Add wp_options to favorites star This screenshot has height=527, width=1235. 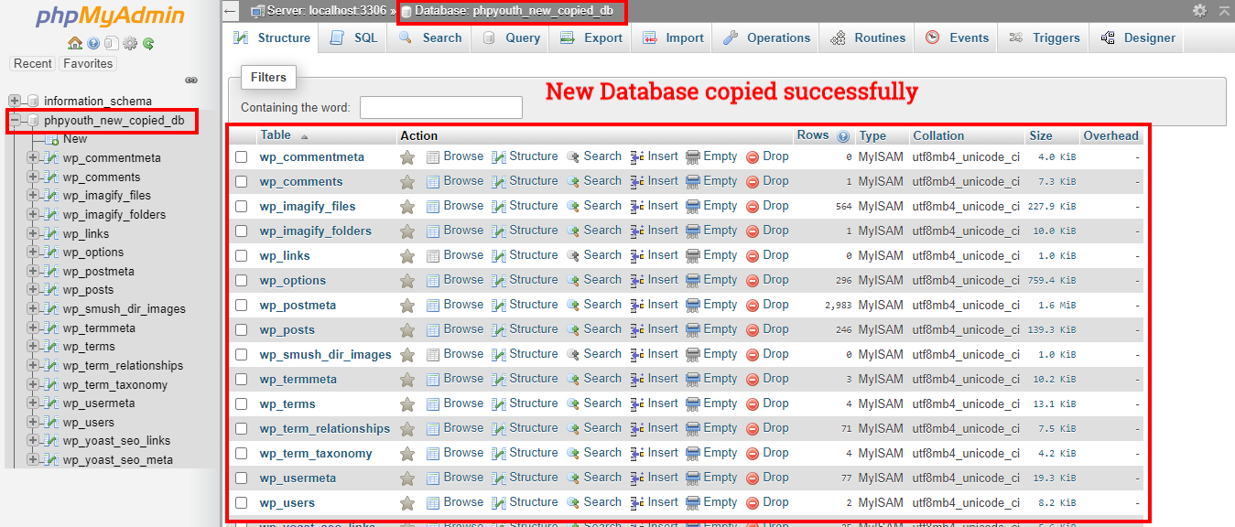point(407,281)
